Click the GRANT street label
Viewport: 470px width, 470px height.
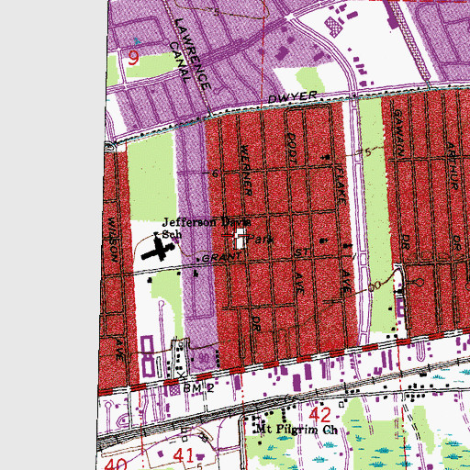coord(221,258)
